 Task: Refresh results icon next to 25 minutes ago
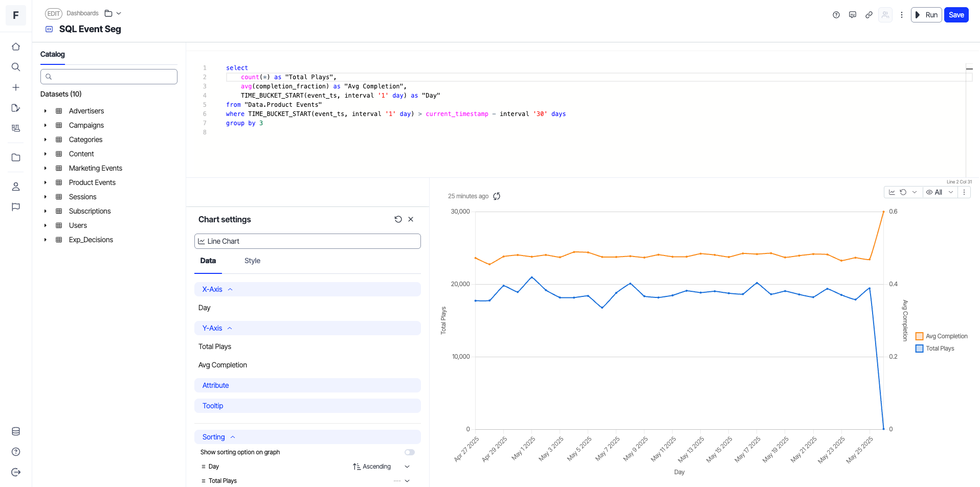(x=497, y=196)
